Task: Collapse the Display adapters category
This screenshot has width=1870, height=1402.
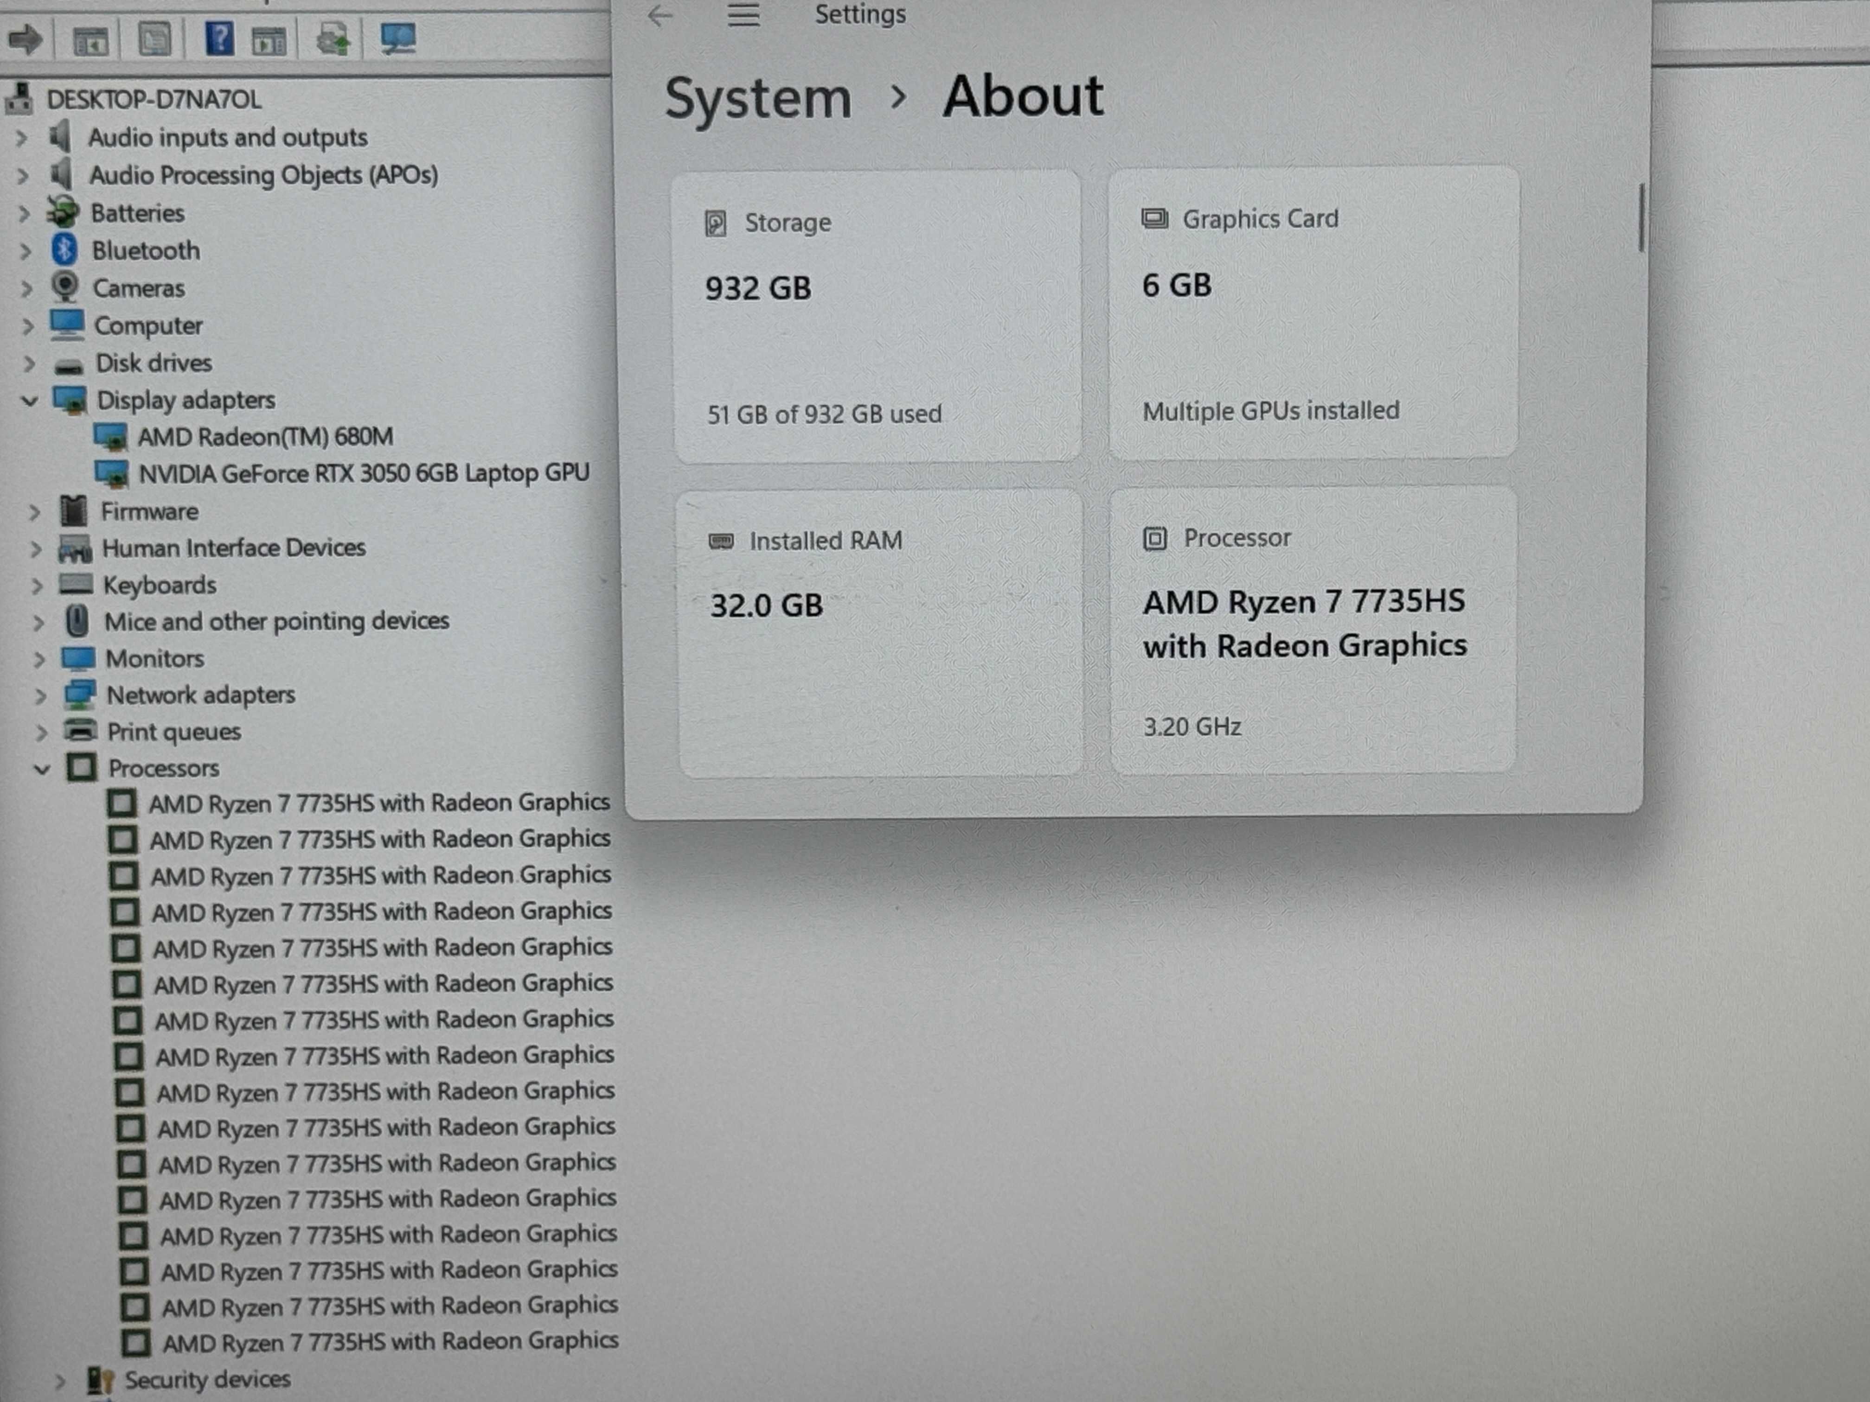Action: pyautogui.click(x=31, y=401)
